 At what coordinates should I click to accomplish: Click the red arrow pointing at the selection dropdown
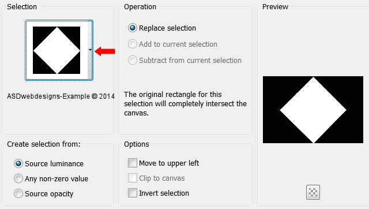pos(105,51)
